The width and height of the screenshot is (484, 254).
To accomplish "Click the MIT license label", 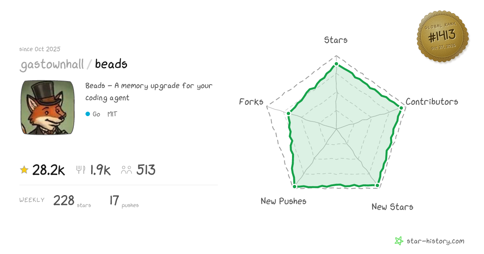I will [112, 114].
